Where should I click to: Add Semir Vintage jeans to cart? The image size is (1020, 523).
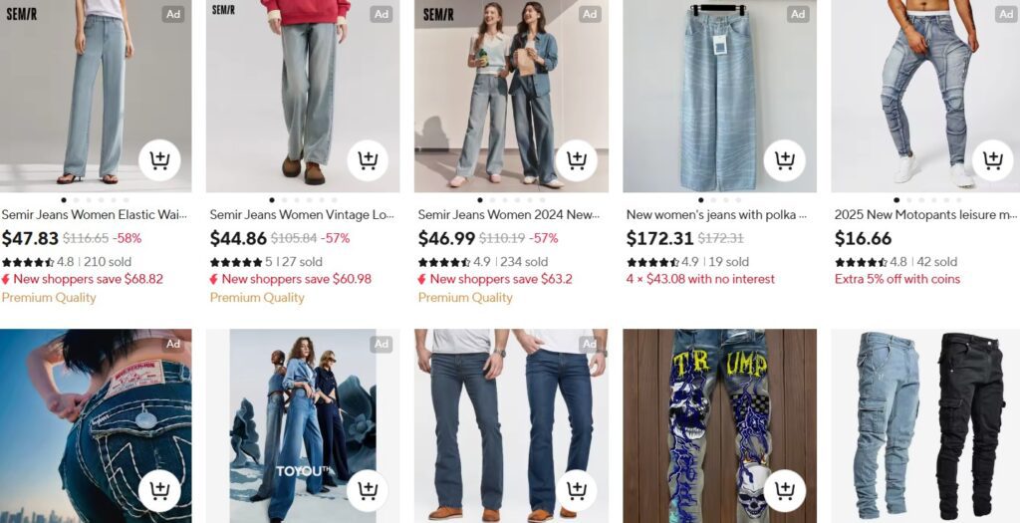pyautogui.click(x=368, y=160)
